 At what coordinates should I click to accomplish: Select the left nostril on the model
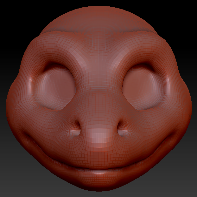pos(75,129)
